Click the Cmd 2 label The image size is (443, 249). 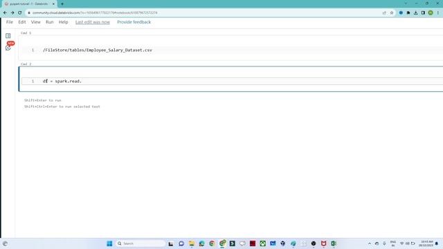26,64
